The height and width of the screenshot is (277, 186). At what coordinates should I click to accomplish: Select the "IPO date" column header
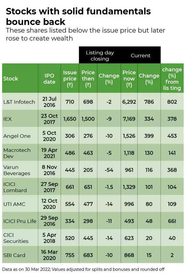[49, 78]
